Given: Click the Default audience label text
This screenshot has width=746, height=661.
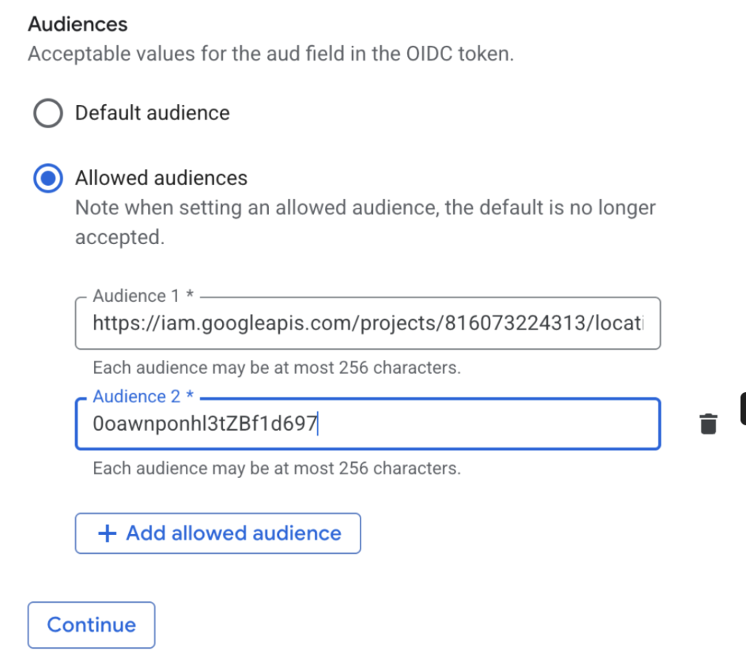Looking at the screenshot, I should (x=152, y=113).
